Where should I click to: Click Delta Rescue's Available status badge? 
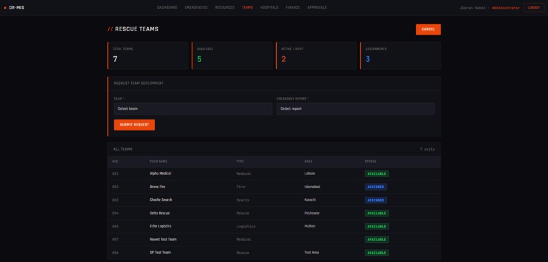pyautogui.click(x=377, y=213)
